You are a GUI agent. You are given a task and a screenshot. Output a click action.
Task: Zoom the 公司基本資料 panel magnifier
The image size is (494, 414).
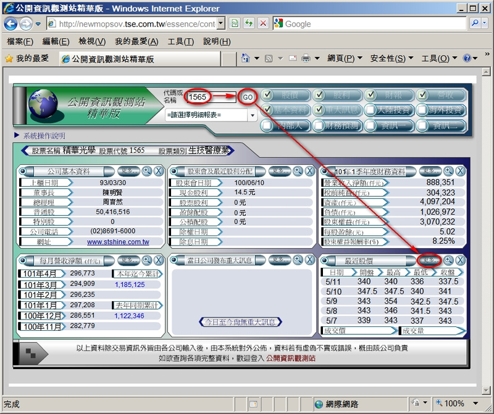(x=146, y=172)
